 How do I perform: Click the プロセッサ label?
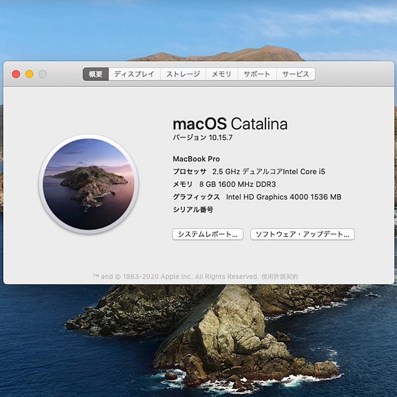pyautogui.click(x=189, y=172)
